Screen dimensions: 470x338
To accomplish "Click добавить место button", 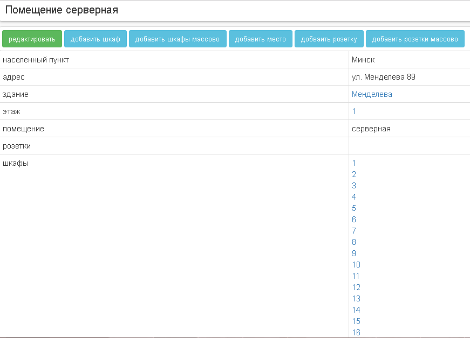I will (261, 39).
